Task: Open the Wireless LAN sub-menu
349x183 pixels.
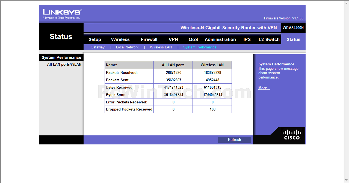Action: coord(161,47)
